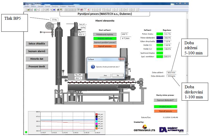Click BT1_akt red legend swatch

97,114
